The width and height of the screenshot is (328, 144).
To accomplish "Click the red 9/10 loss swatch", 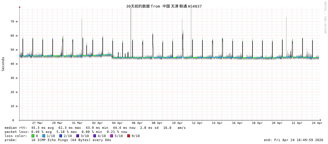I will (x=128, y=136).
